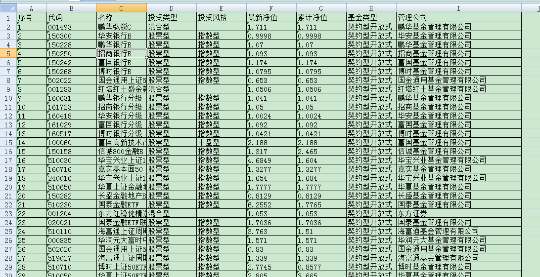Viewport: 540px width, 277px height.
Task: Select the 嘉实基本面50 name cell
Action: pos(122,169)
